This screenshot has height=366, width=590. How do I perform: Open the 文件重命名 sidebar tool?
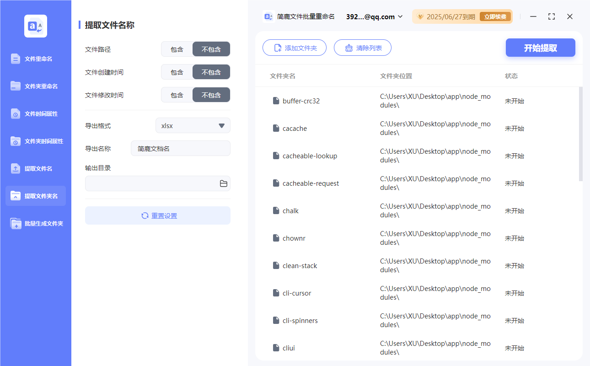point(35,59)
